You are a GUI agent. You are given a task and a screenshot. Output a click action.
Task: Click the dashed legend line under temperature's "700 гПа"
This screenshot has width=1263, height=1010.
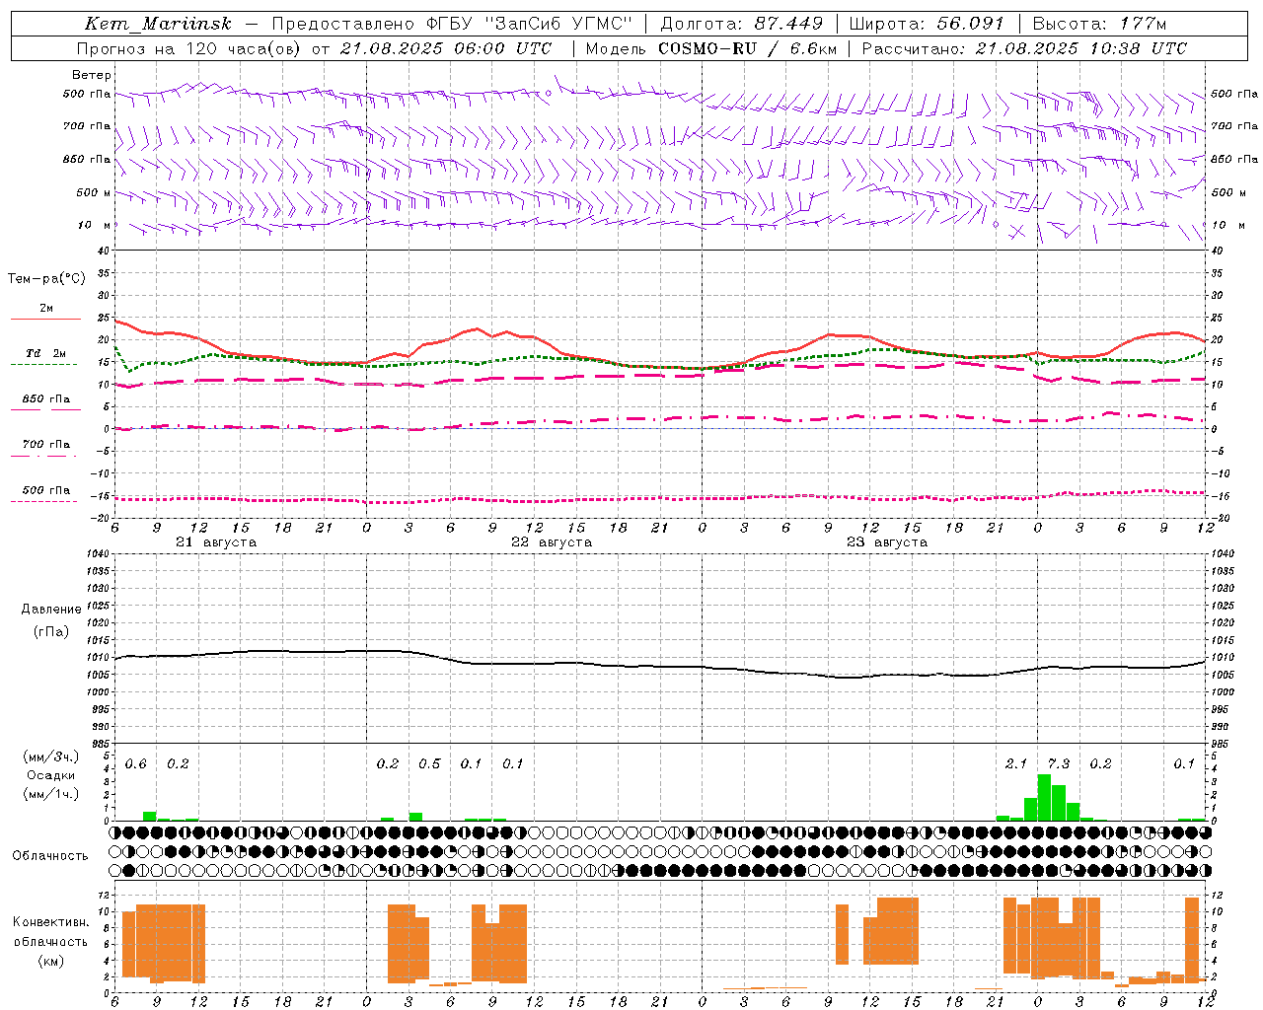[43, 456]
